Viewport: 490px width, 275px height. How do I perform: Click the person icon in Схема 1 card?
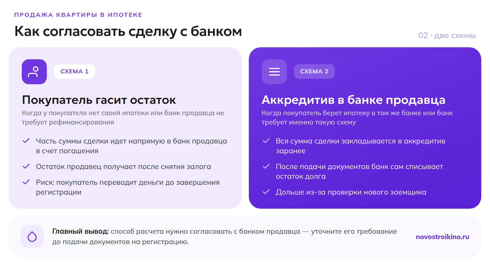pyautogui.click(x=34, y=72)
